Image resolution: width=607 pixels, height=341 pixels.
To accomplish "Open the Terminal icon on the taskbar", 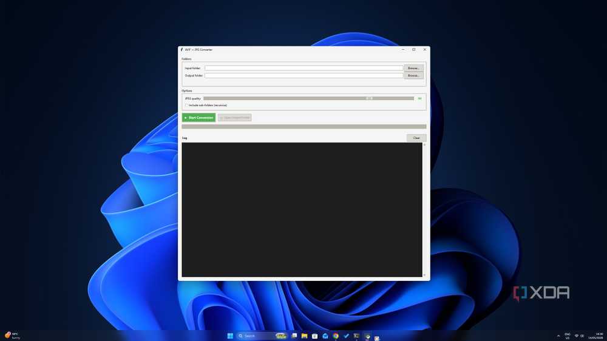I will click(356, 336).
